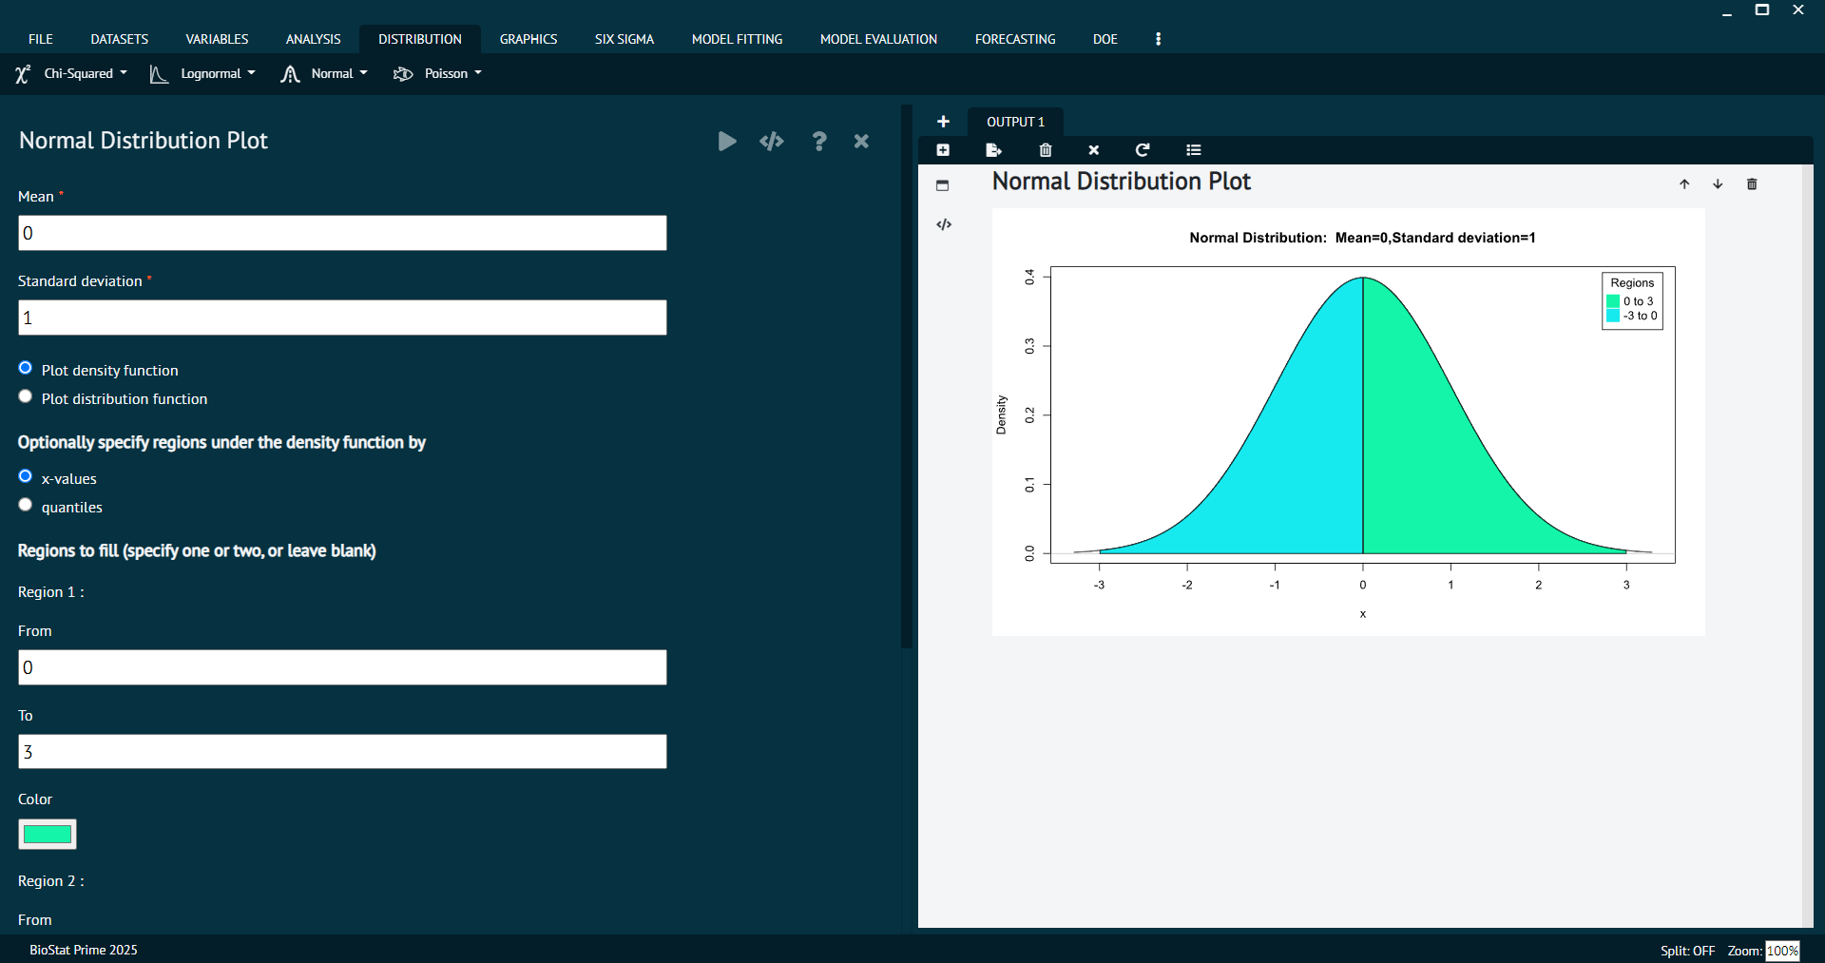Image resolution: width=1825 pixels, height=963 pixels.
Task: Open the more options vertical dots menu
Action: (x=1158, y=39)
